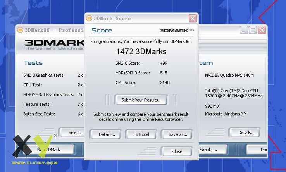Click the T8300 @ 2.40GHz CPU text
This screenshot has height=172, width=286.
click(233, 96)
